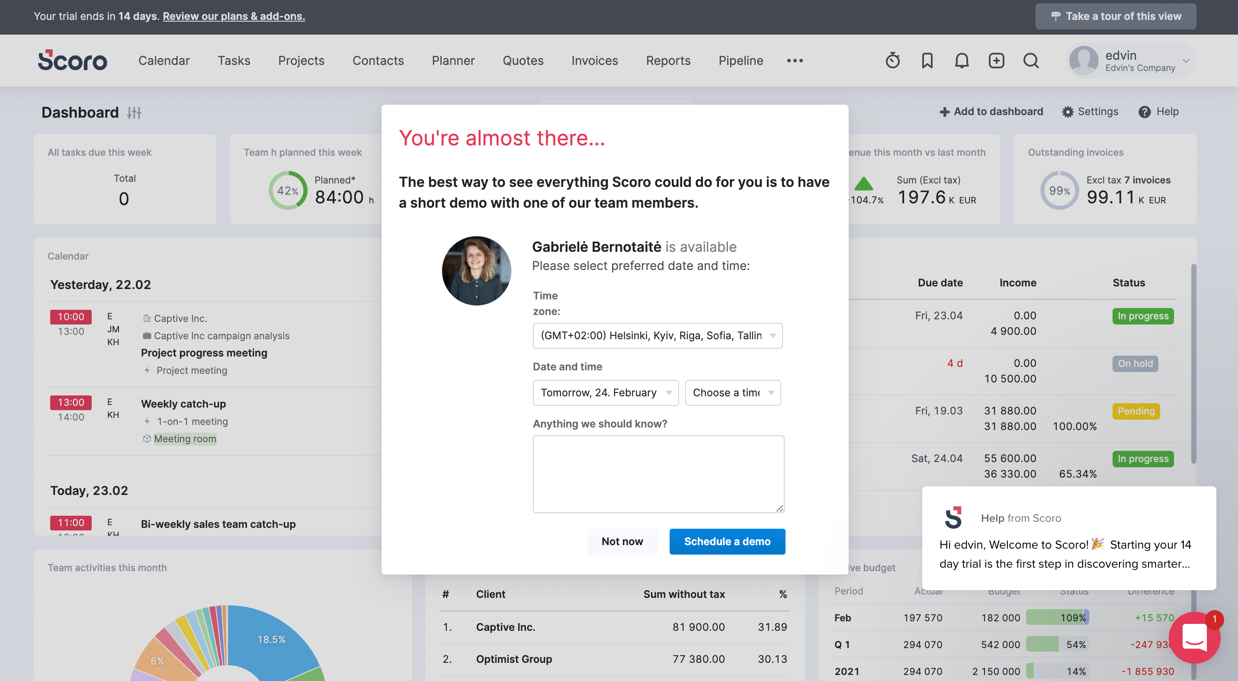
Task: Click the On hold status badge
Action: click(1135, 363)
